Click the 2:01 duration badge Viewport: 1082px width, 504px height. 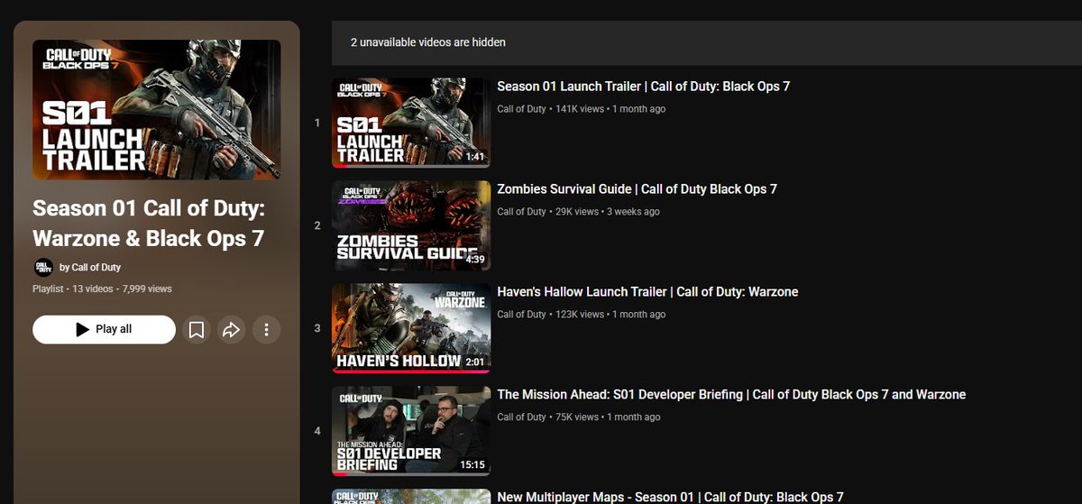coord(475,362)
